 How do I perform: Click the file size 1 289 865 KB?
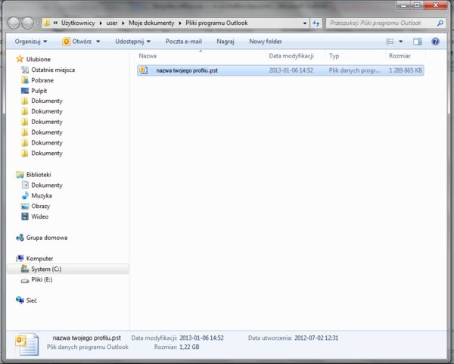pyautogui.click(x=406, y=70)
